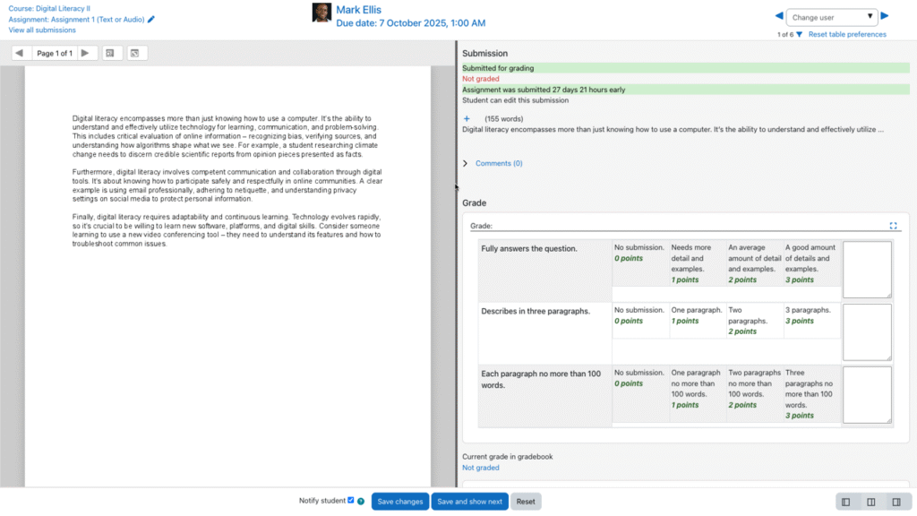Open the filter icon next to '1 of 6'

797,34
